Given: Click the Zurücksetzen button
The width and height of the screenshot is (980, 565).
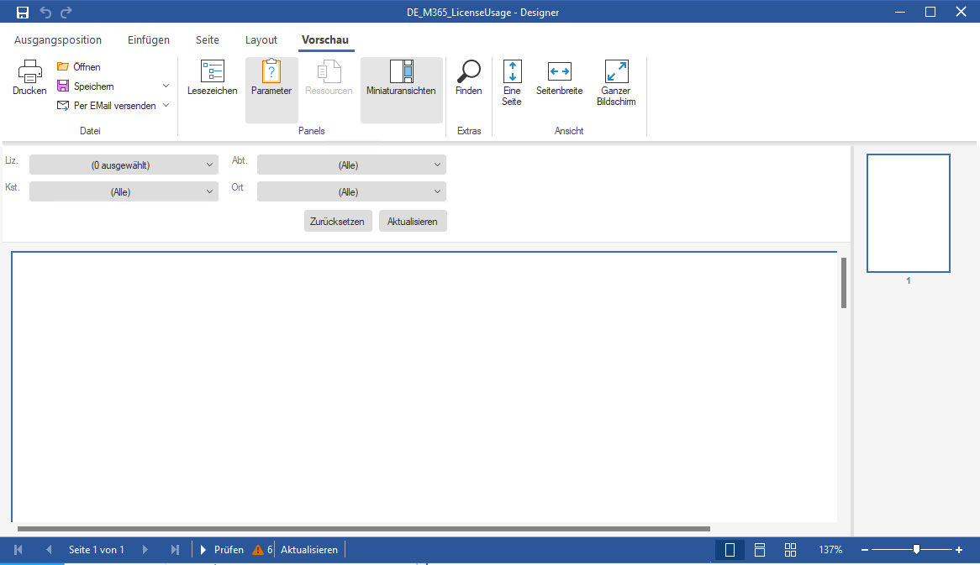Looking at the screenshot, I should tap(338, 221).
